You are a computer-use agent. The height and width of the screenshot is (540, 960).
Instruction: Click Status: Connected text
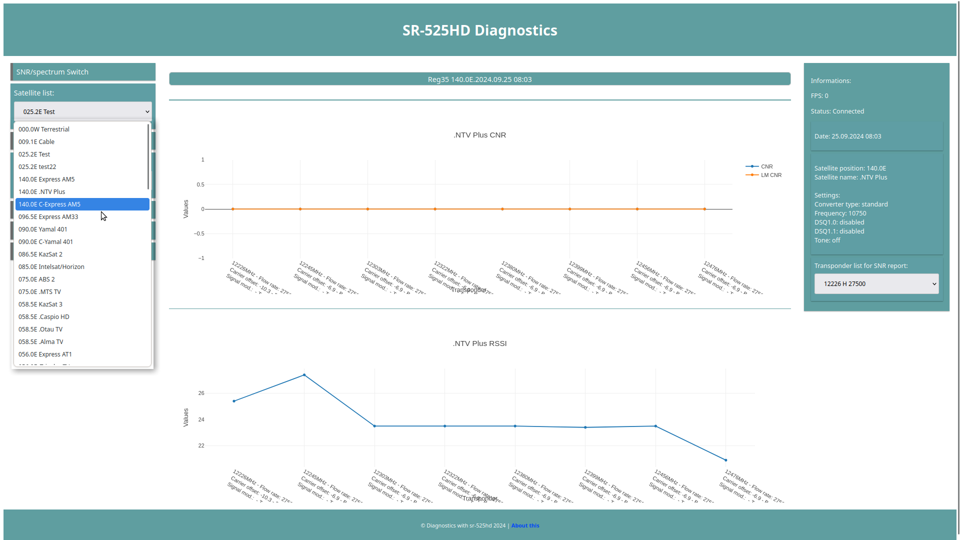point(837,111)
